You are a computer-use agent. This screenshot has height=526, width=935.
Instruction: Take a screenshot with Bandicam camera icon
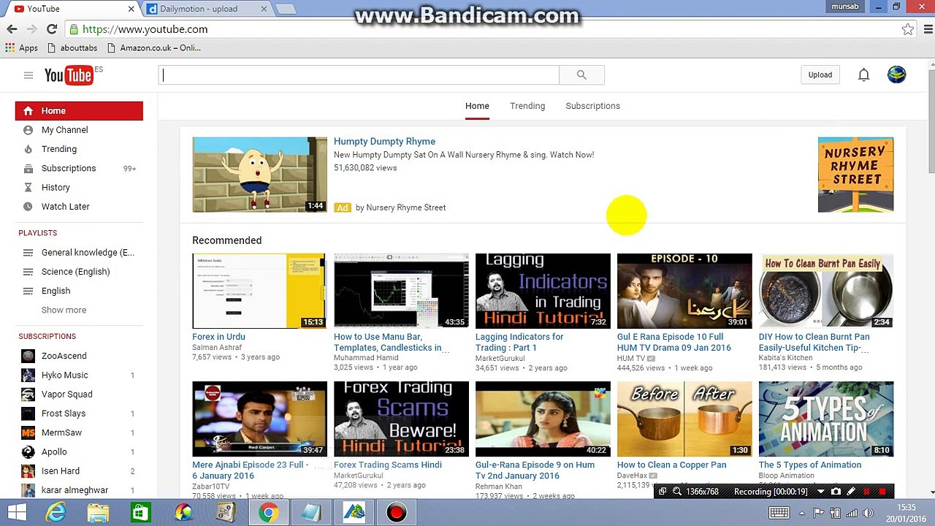(x=836, y=492)
